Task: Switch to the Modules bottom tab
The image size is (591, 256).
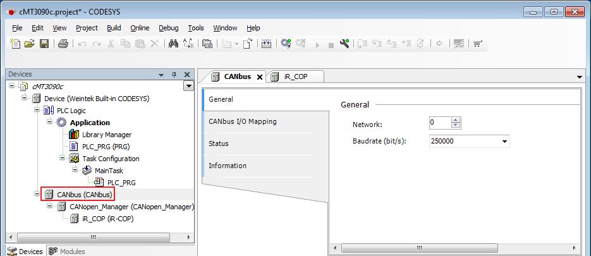Action: tap(67, 251)
